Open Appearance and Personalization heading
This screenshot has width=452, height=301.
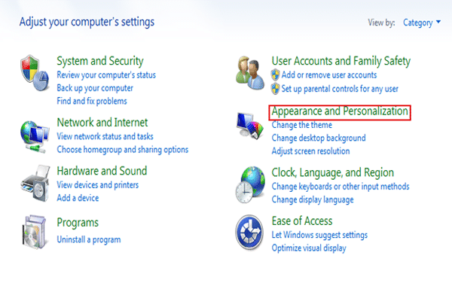[x=340, y=112]
